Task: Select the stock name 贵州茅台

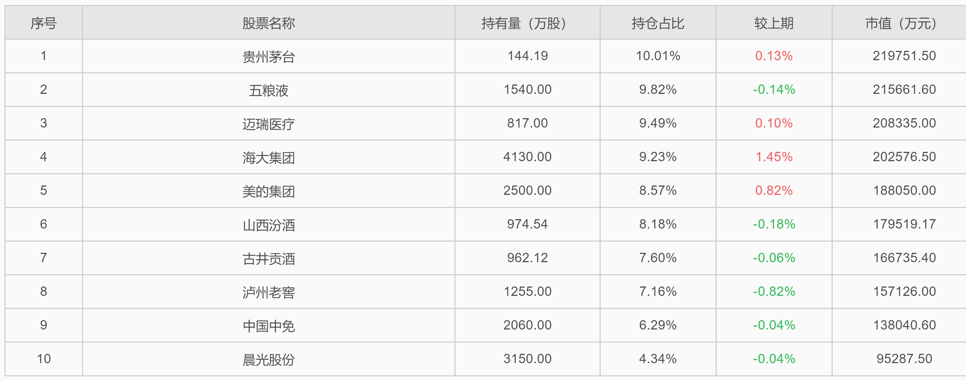Action: [x=268, y=56]
